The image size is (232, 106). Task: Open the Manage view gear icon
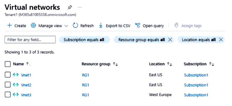[x=33, y=26]
